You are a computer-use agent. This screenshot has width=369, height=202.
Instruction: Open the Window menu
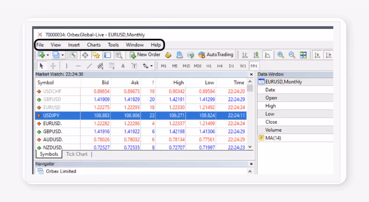coord(135,45)
